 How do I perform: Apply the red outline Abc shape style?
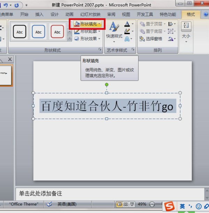(57, 32)
